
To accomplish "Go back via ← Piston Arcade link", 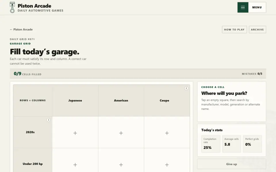I will tap(21, 30).
